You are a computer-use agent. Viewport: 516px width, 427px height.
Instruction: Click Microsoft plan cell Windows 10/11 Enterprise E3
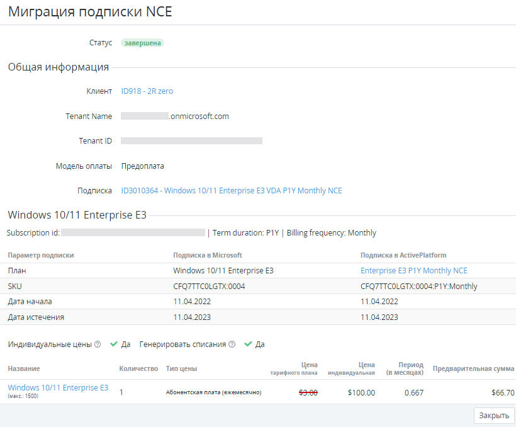coord(223,271)
